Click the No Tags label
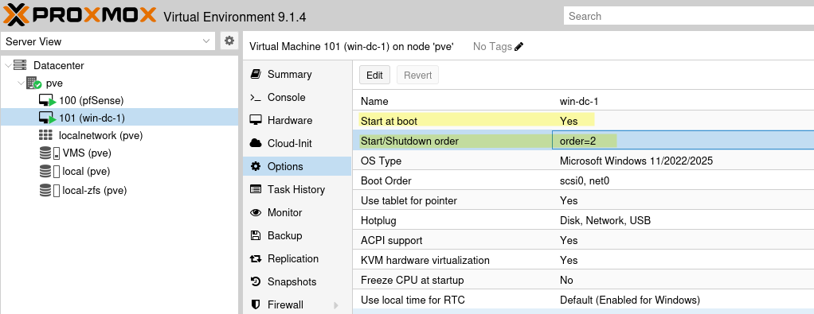This screenshot has height=314, width=814. 492,47
